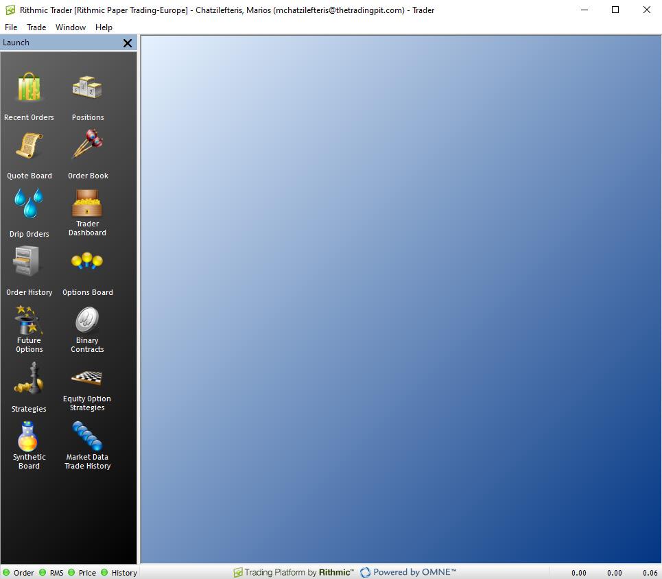This screenshot has width=662, height=579.
Task: Open Trader Dashboard treasure chest icon
Action: pos(87,202)
